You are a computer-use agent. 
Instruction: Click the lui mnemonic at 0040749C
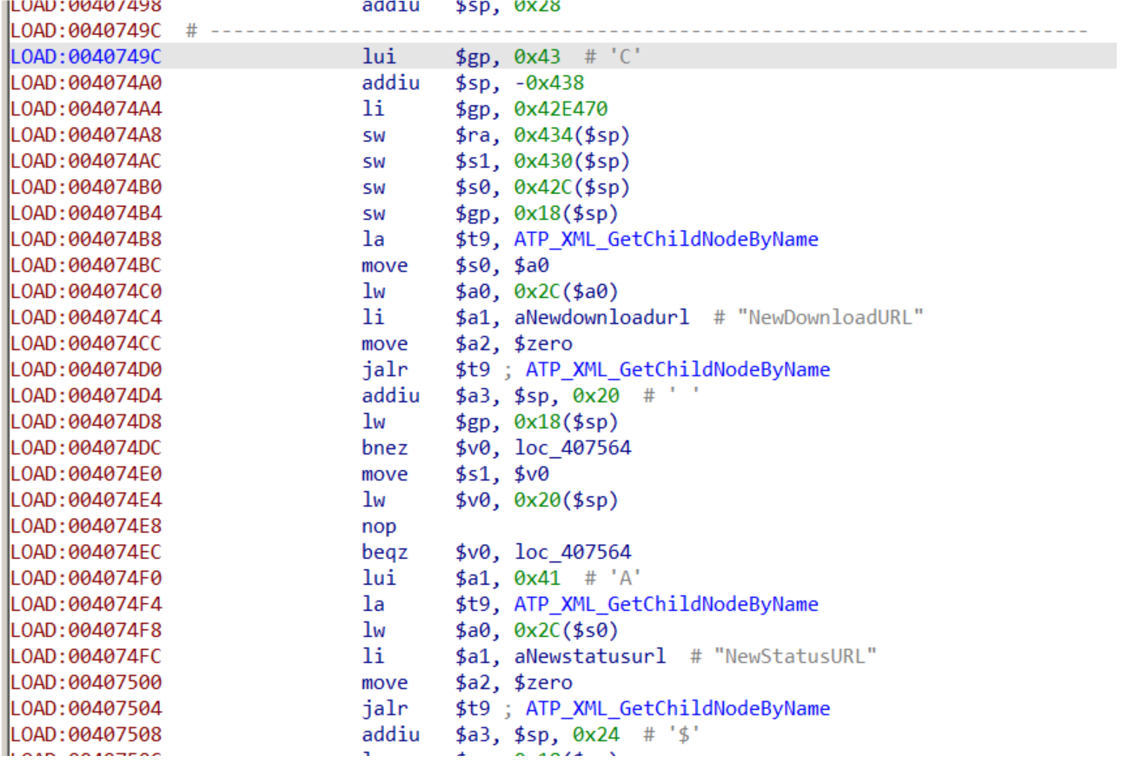coord(379,56)
